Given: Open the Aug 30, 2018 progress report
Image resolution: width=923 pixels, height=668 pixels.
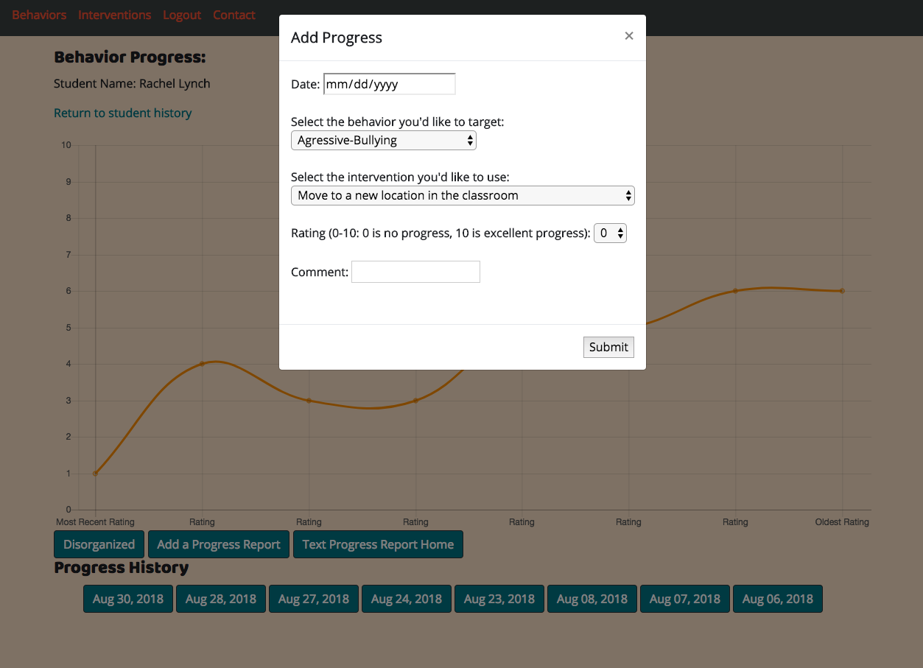Looking at the screenshot, I should pos(127,599).
